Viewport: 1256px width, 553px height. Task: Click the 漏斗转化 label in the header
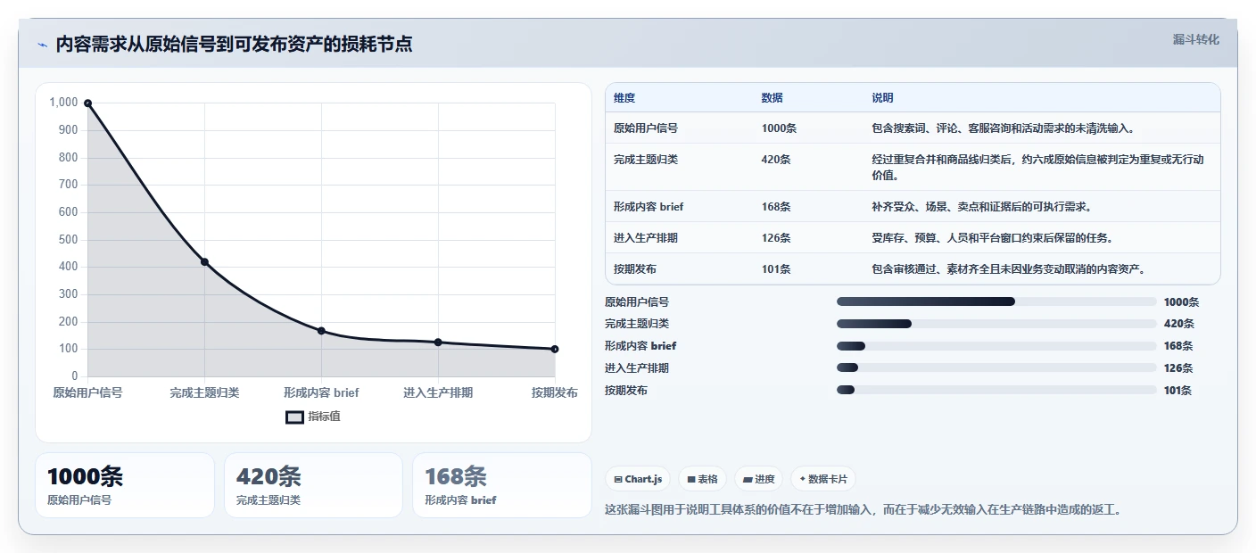[x=1195, y=40]
